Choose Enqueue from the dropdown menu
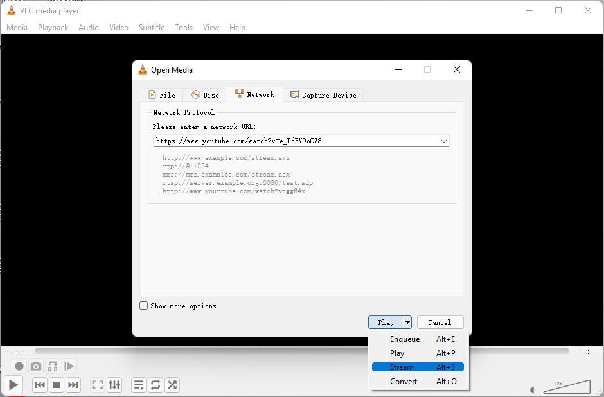 pyautogui.click(x=418, y=339)
